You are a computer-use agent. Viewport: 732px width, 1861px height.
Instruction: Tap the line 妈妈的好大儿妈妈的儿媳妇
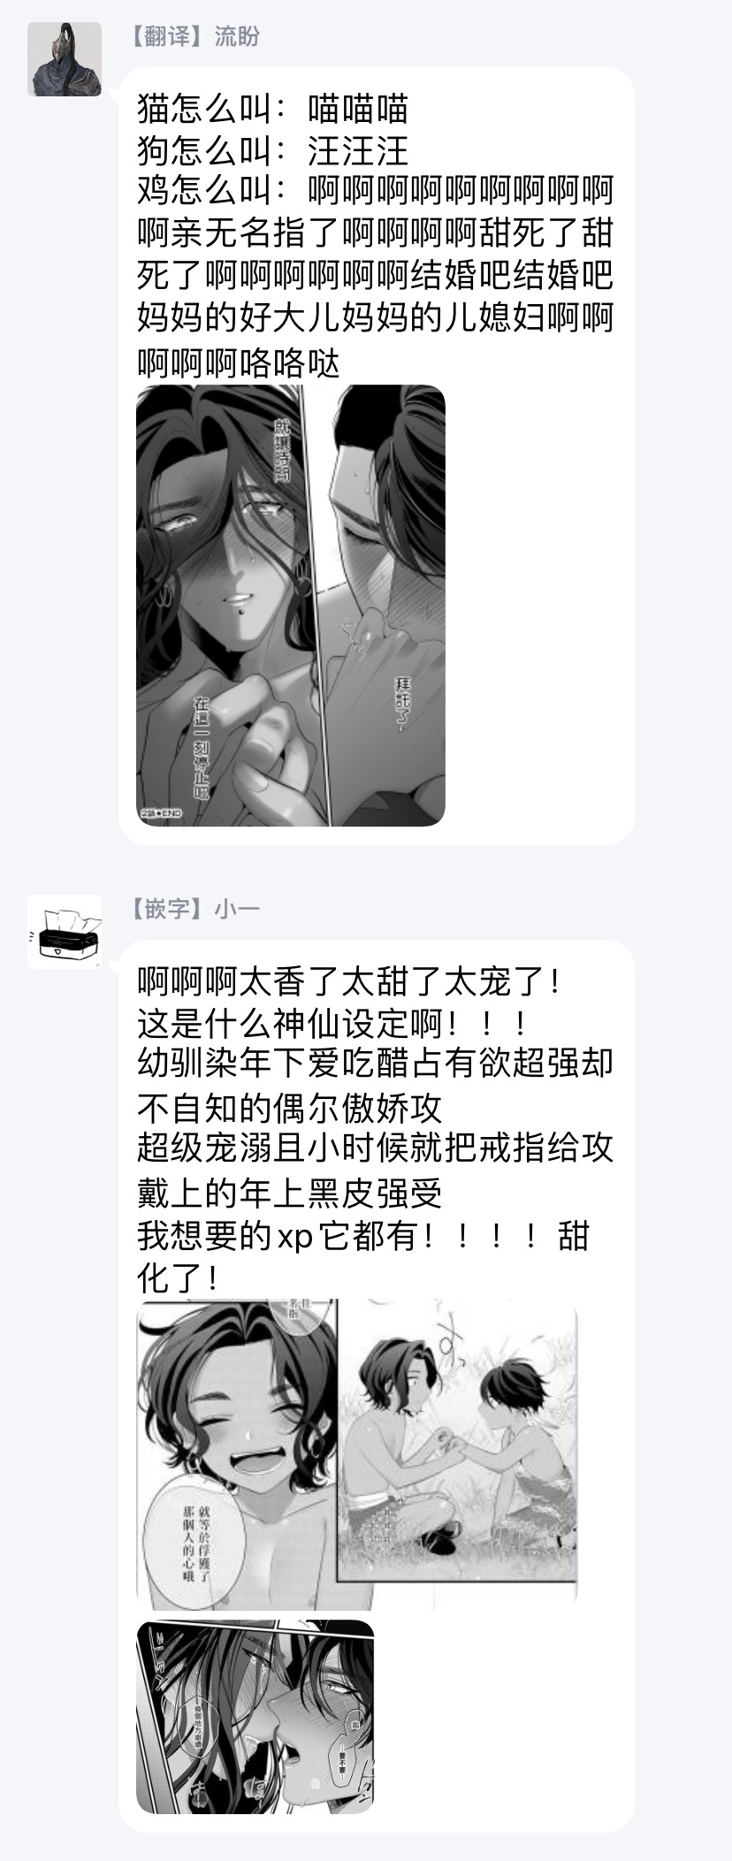pos(376,318)
